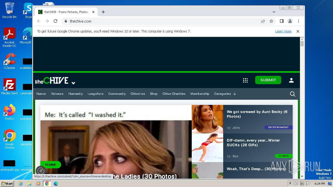Image resolution: width=333 pixels, height=187 pixels.
Task: Open the Recycle Bin desktop icon
Action: coord(9,10)
